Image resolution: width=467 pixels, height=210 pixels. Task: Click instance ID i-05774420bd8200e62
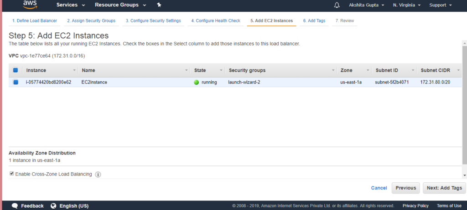point(48,82)
